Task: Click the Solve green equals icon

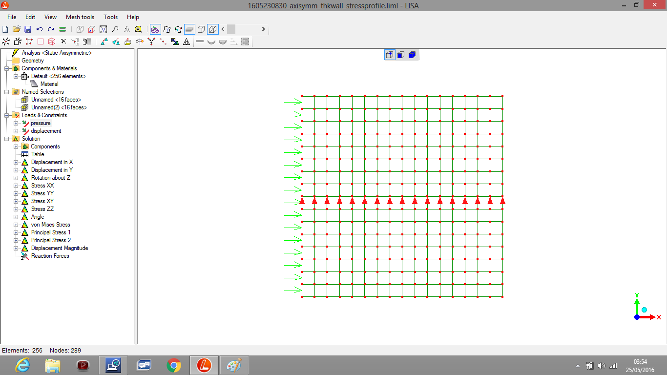Action: coord(63,29)
